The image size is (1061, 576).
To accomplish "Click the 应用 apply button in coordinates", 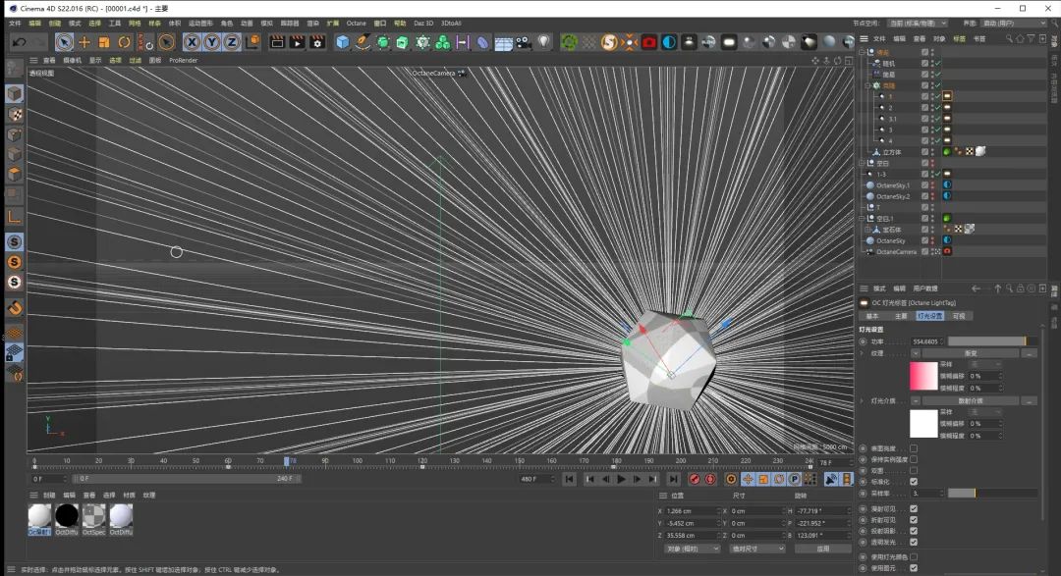I will coord(822,549).
